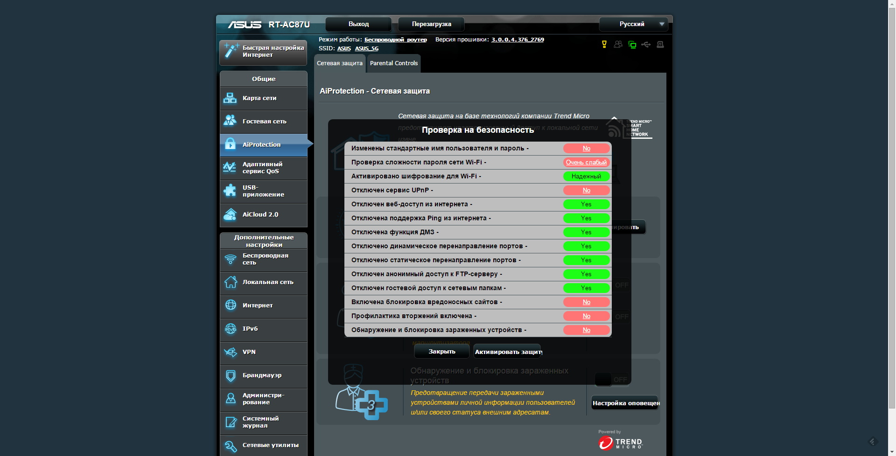896x456 pixels.
Task: Click Очень слабый Wi-Fi password result
Action: click(x=587, y=162)
